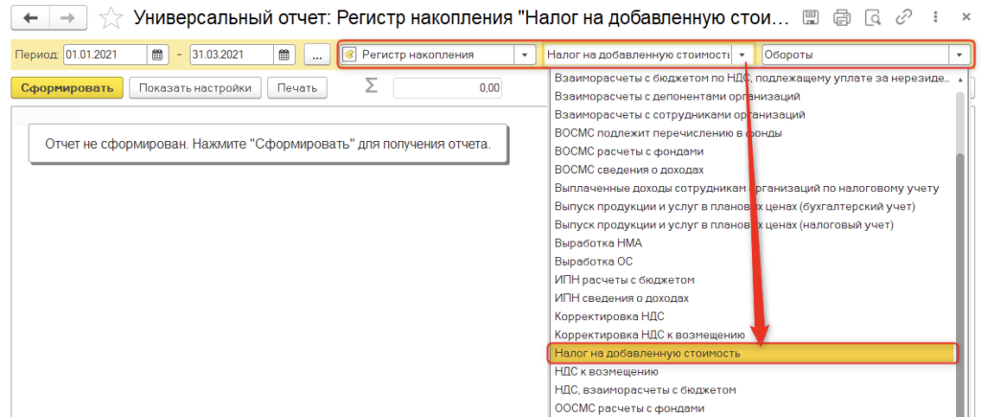Click the chain link icon

coord(903,17)
